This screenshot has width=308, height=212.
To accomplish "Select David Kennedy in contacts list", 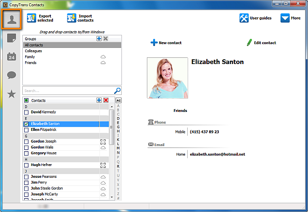I will (x=44, y=112).
